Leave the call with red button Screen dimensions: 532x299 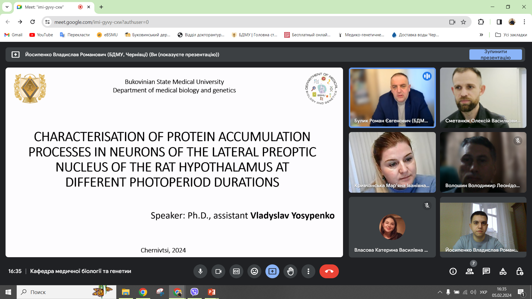[x=329, y=271]
